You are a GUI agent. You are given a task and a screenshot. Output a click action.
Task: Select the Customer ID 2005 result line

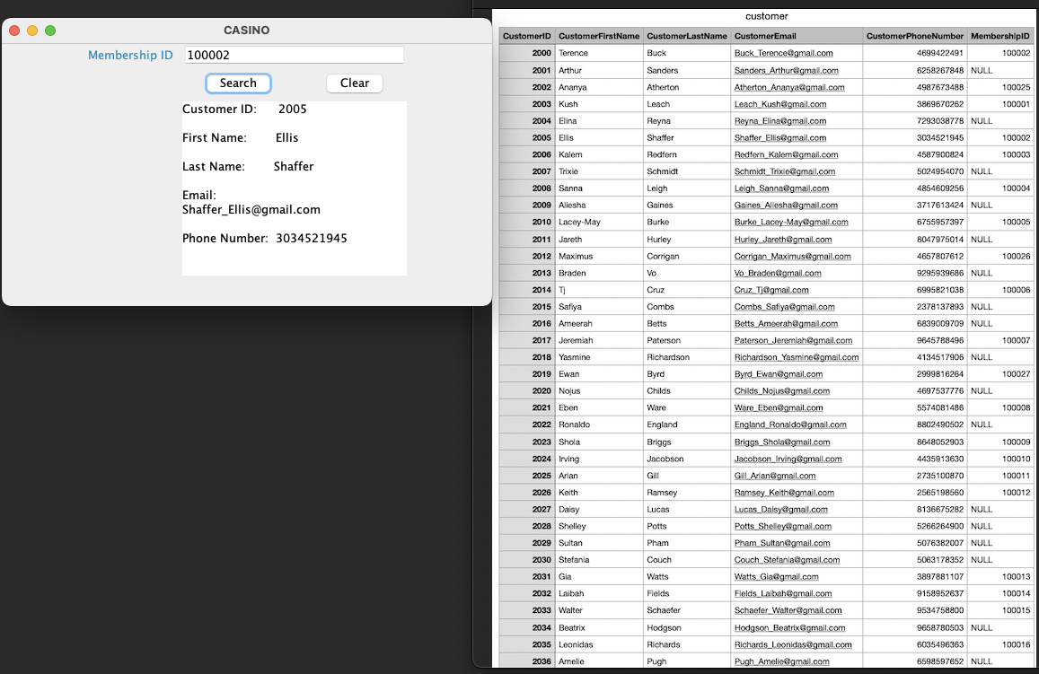[x=244, y=109]
